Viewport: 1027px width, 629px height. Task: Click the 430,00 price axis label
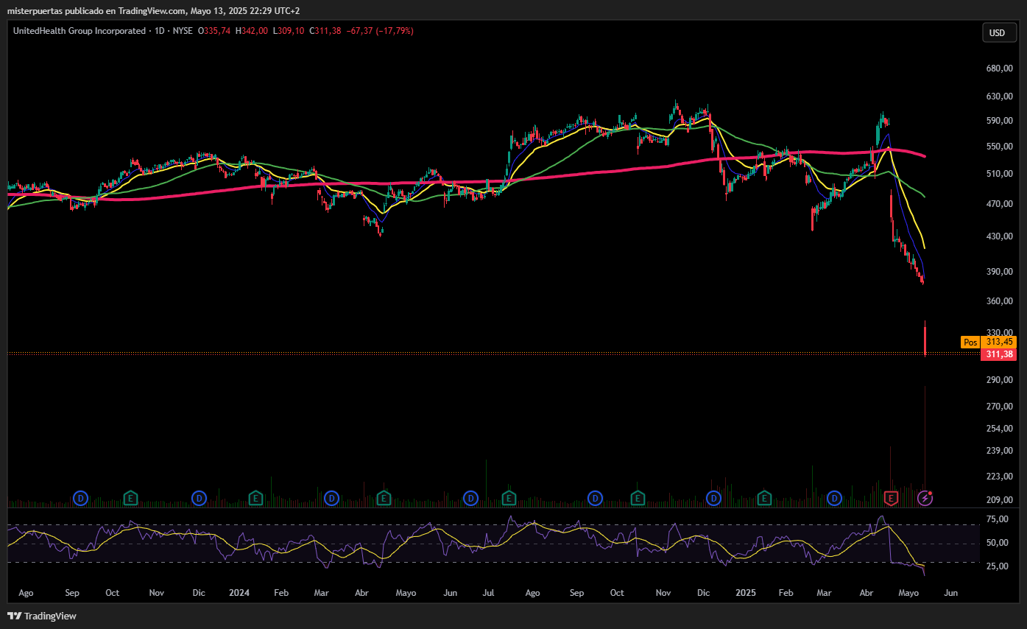[x=1000, y=236]
